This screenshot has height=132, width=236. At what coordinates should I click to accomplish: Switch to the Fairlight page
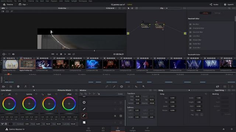pyautogui.click(x=133, y=129)
